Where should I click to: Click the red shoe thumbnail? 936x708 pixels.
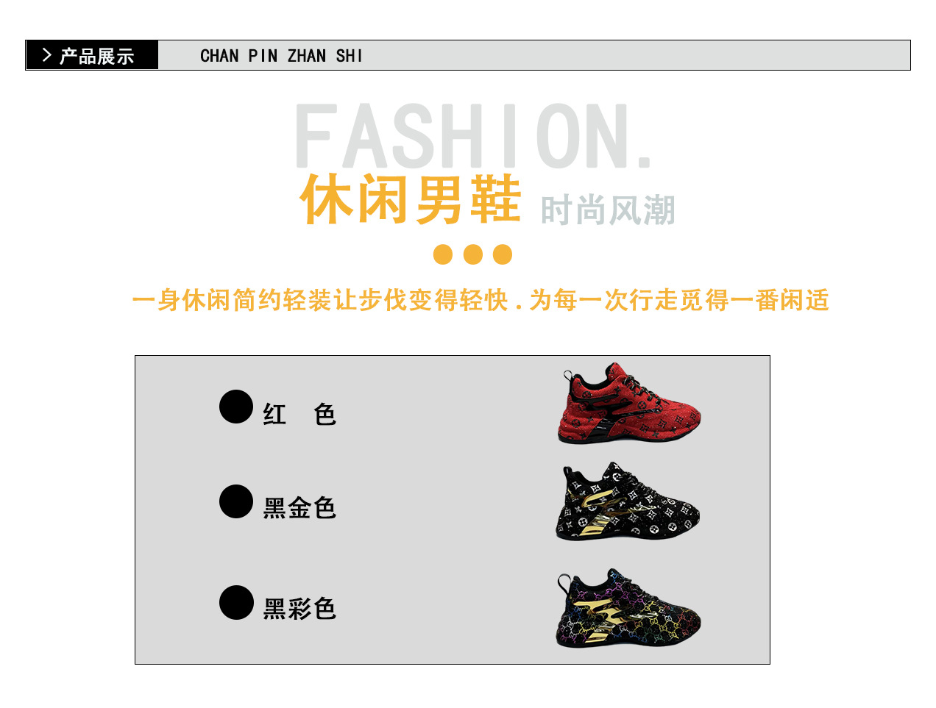630,403
